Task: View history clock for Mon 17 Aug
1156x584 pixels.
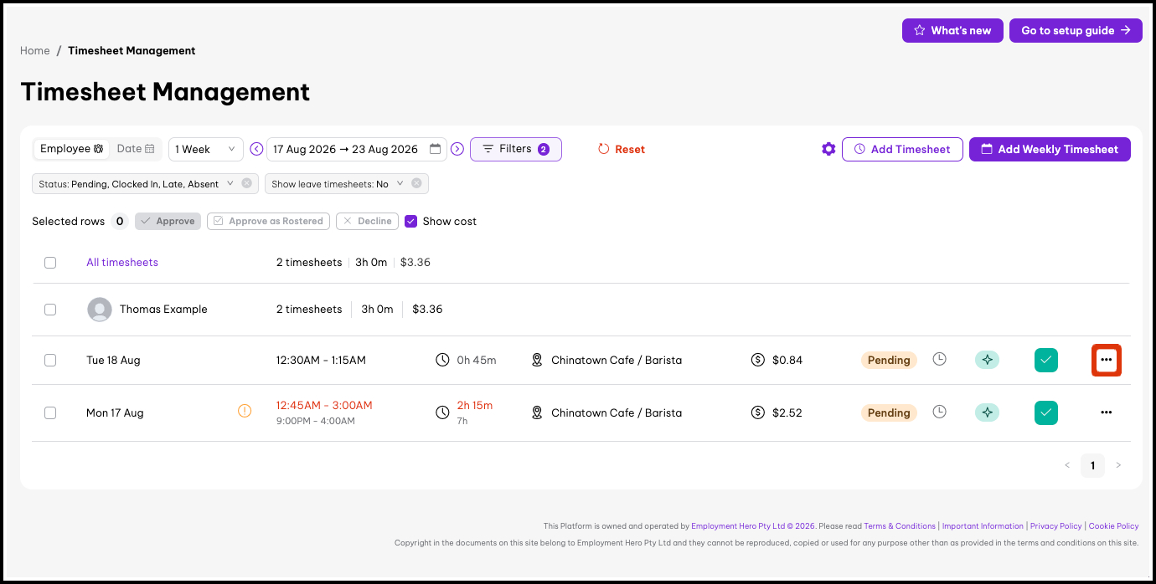Action: 940,412
